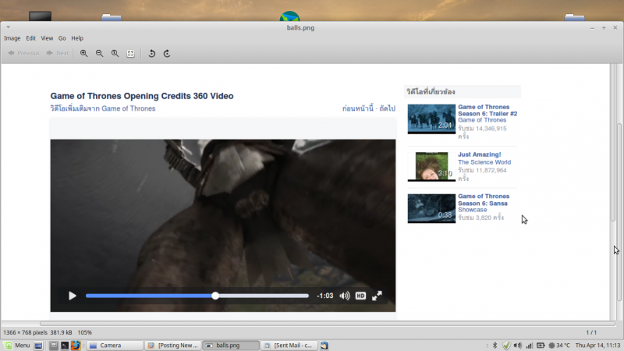Launch Firefox from the panel
The width and height of the screenshot is (624, 351).
76,346
